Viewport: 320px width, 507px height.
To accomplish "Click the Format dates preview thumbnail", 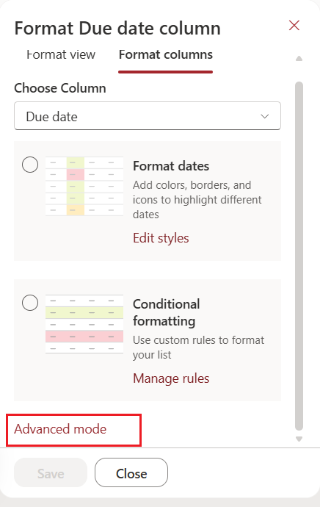I will [84, 186].
